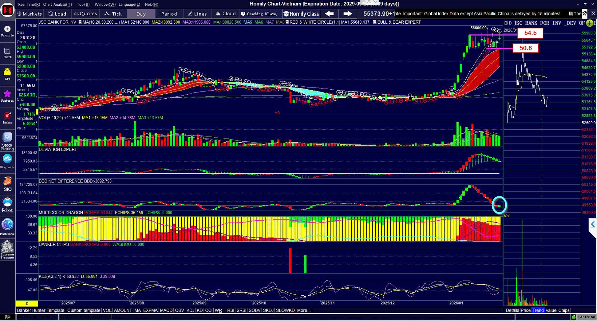Image resolution: width=597 pixels, height=321 pixels.
Task: Open the Supreme Treasure icon
Action: tap(7, 249)
